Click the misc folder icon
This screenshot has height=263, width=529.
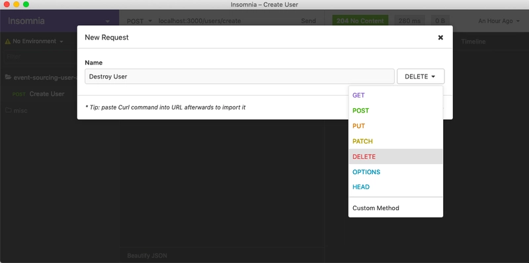(x=8, y=110)
